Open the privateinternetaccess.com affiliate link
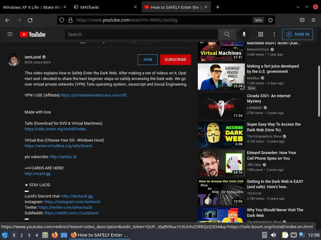The width and height of the screenshot is (321, 240). pos(95,95)
